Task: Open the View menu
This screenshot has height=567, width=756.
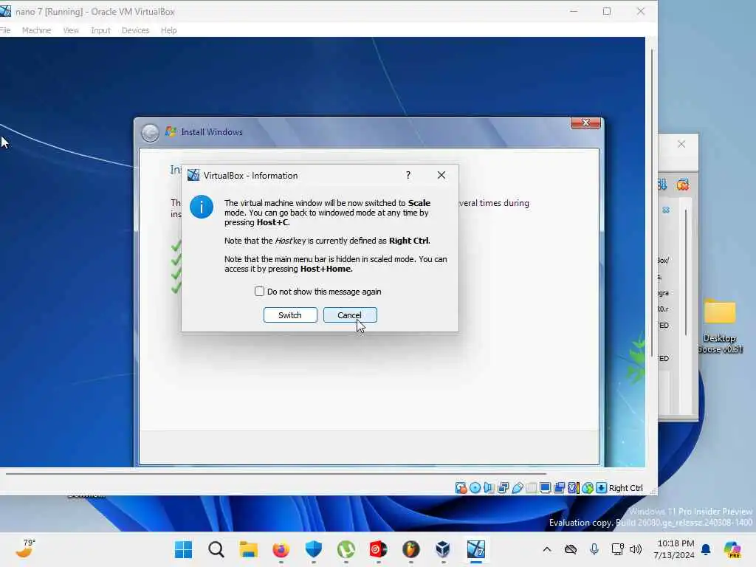Action: coord(71,30)
